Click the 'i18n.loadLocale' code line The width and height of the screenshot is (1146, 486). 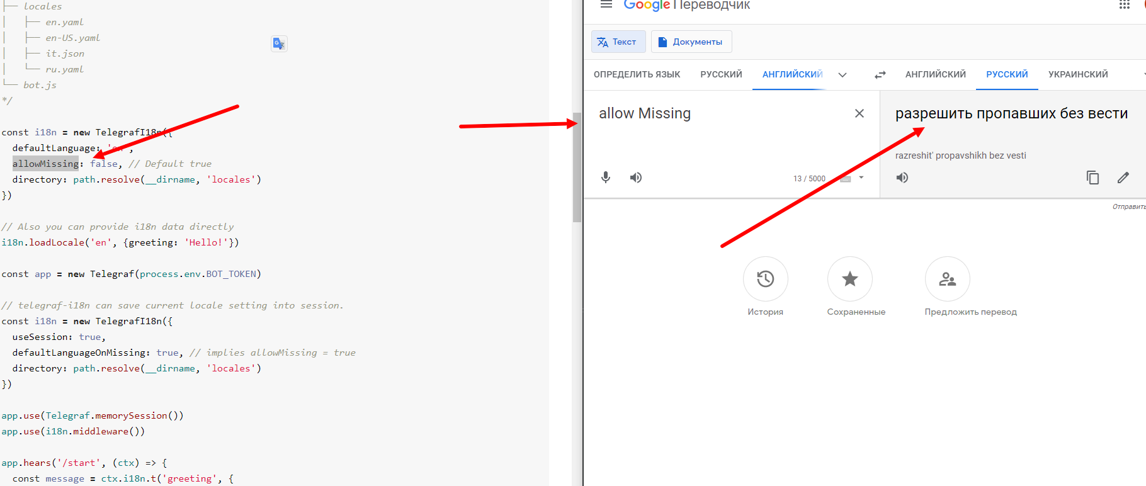click(x=120, y=242)
